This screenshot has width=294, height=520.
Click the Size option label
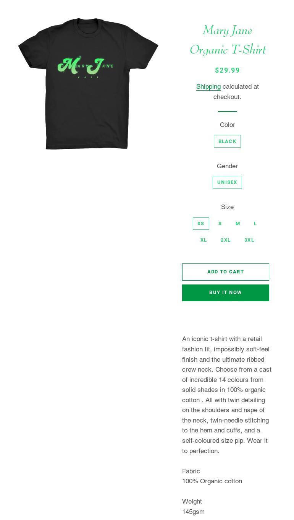coord(228,207)
